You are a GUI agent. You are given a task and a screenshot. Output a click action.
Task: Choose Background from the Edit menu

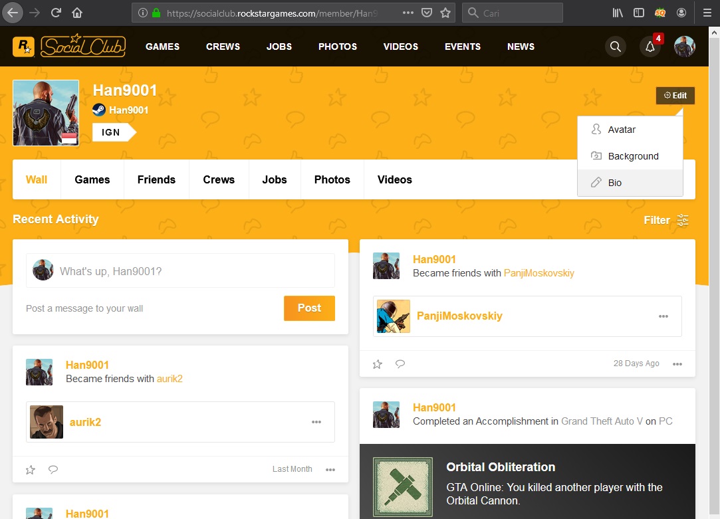[x=630, y=156]
